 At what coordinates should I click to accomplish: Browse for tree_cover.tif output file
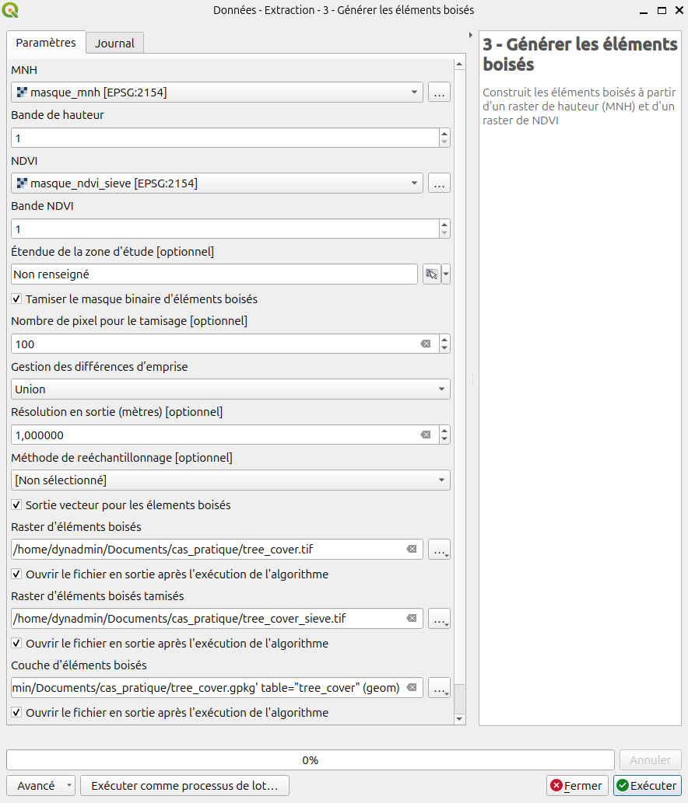(439, 550)
